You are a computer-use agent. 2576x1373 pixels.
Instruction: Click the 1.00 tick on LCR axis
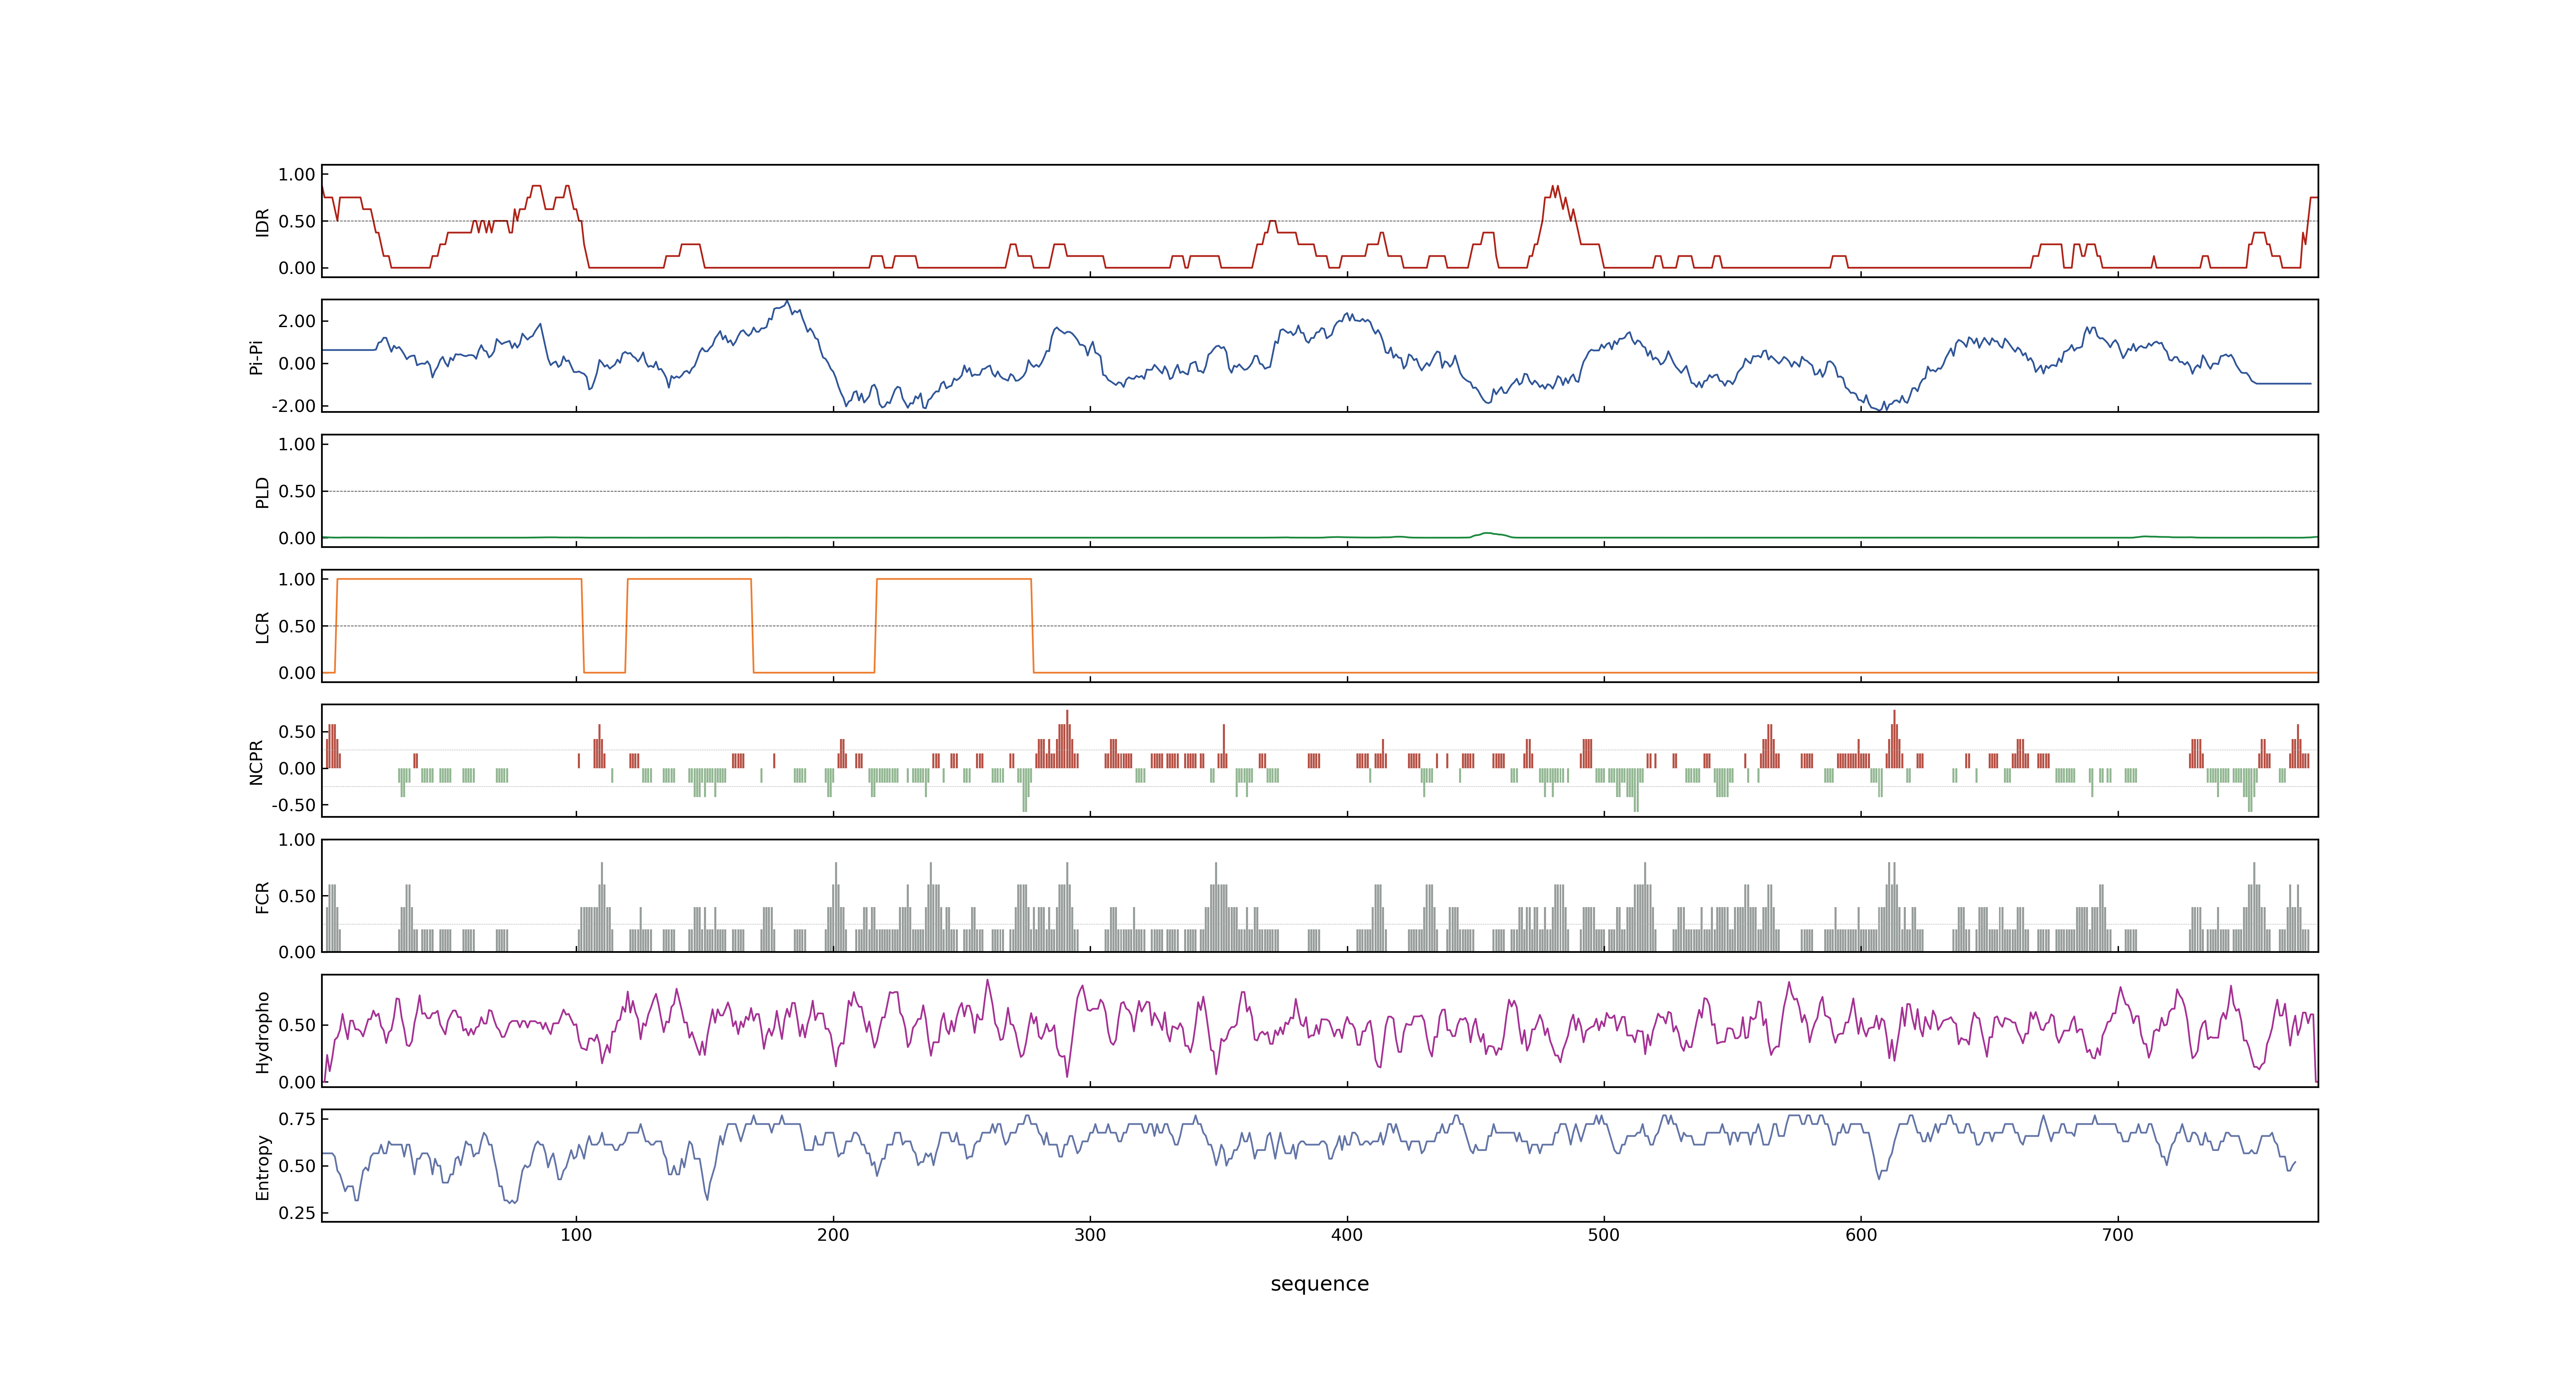pos(297,580)
